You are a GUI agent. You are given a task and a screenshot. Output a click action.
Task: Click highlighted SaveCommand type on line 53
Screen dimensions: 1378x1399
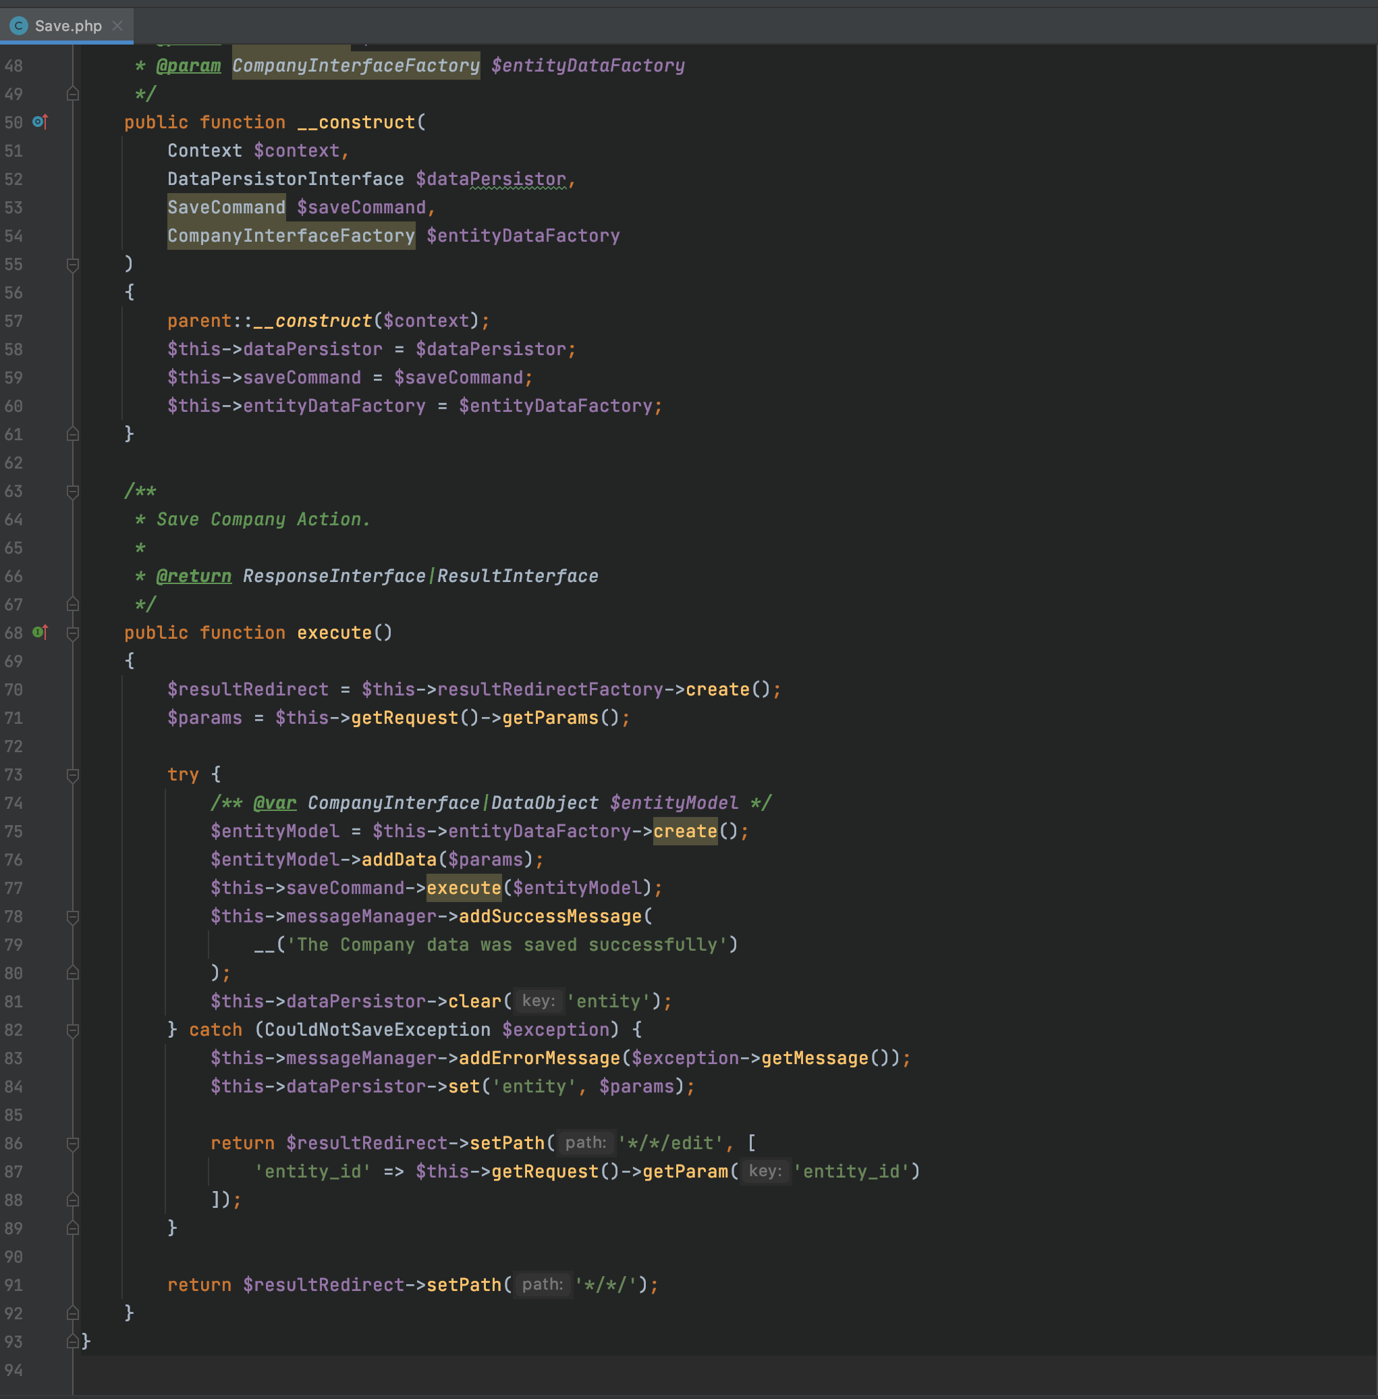click(x=227, y=208)
